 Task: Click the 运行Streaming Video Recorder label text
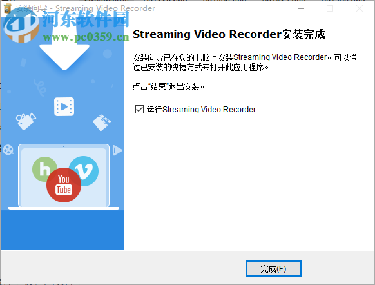(x=201, y=110)
